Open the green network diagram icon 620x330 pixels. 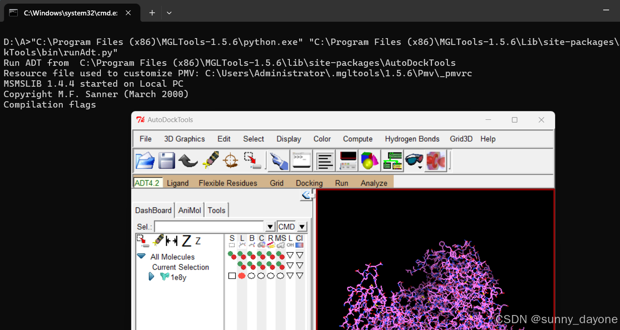(392, 161)
